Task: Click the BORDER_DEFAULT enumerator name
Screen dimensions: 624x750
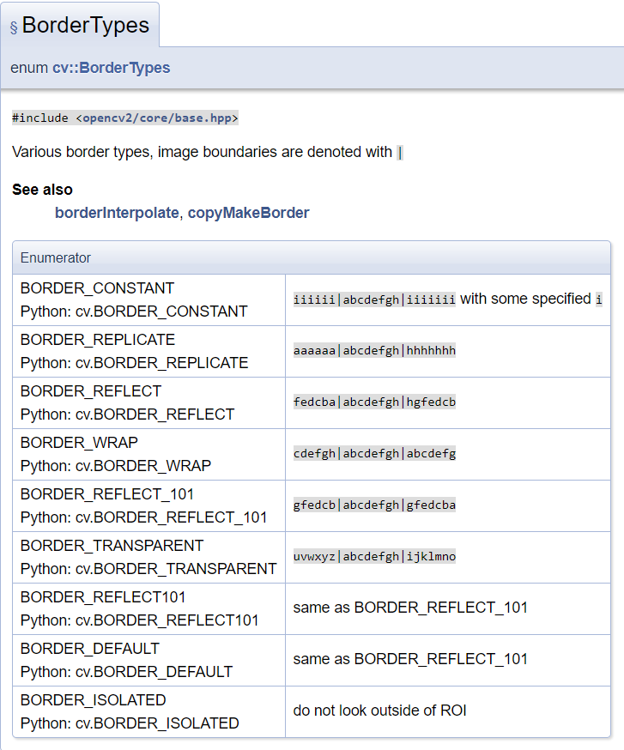Action: click(90, 649)
